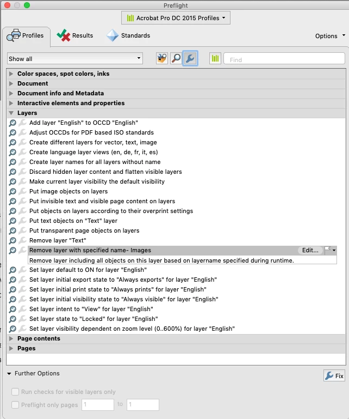
Task: Click the last page range field
Action: tap(143, 405)
